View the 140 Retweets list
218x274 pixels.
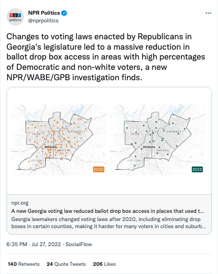[x=23, y=264]
